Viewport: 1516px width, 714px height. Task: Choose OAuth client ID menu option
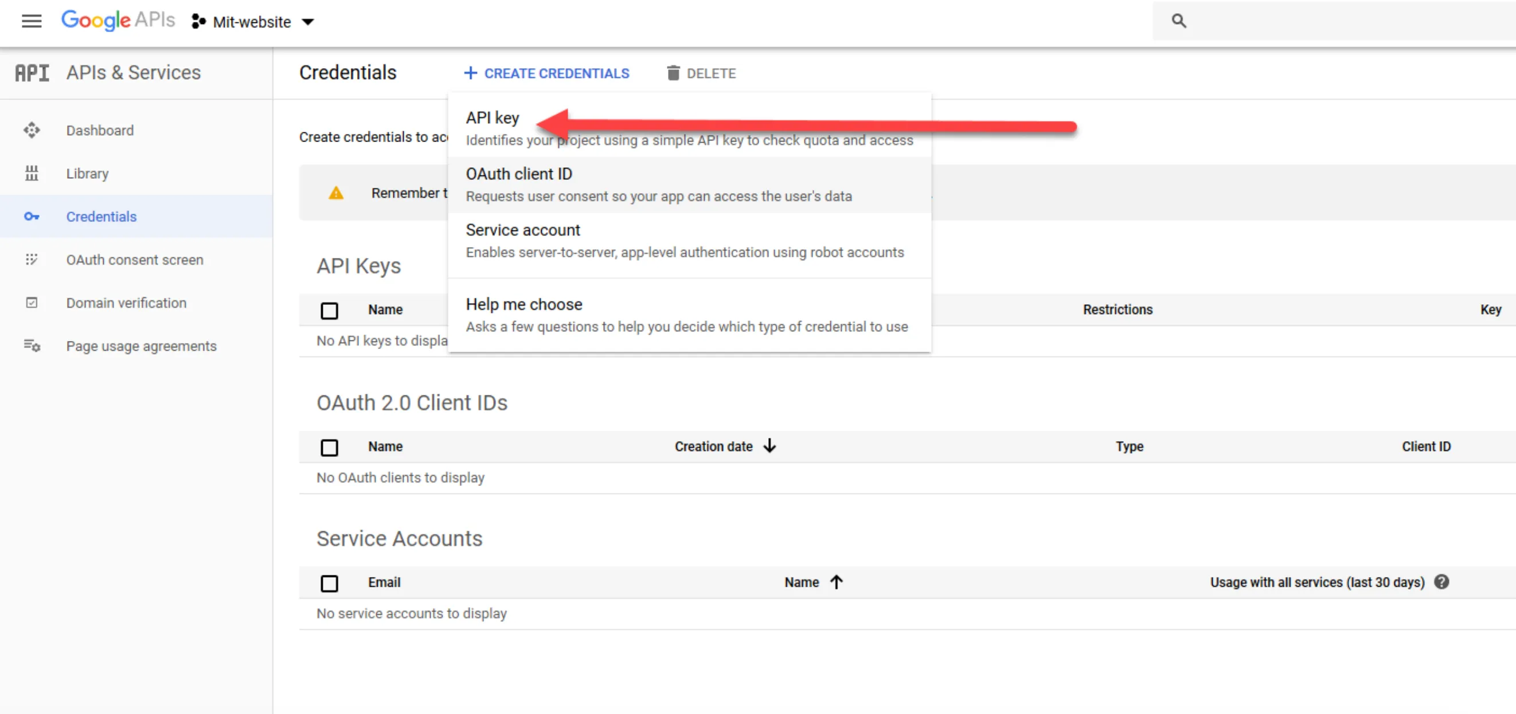pyautogui.click(x=518, y=175)
